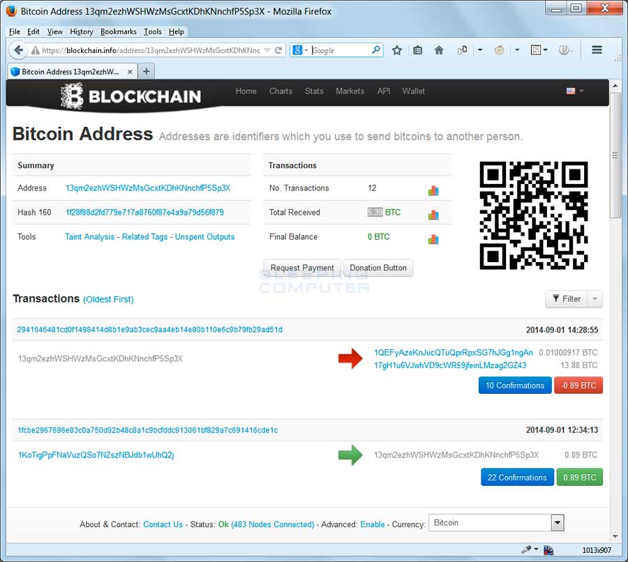Click the 10 Confirmations button

click(x=515, y=385)
